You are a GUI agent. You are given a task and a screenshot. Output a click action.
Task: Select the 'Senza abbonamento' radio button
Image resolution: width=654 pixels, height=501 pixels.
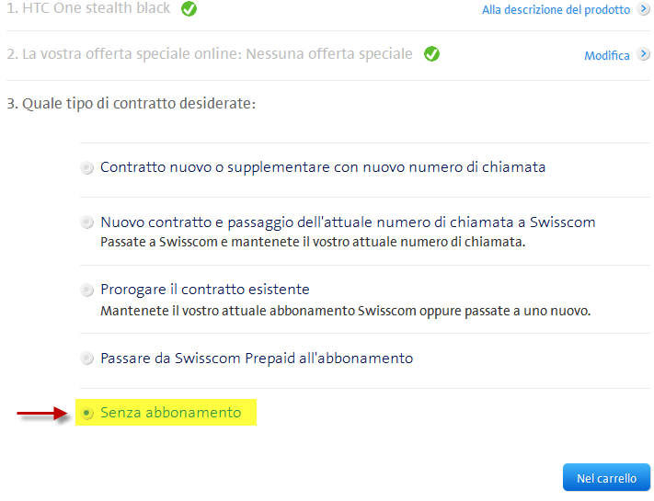[x=86, y=414]
